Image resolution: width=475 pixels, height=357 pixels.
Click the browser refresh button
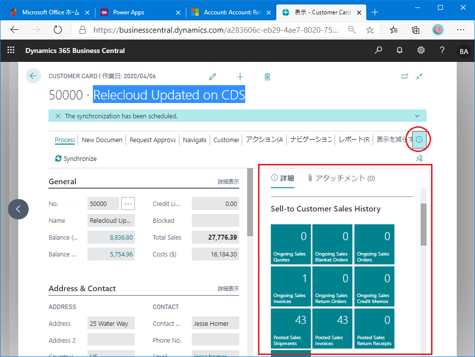point(57,30)
